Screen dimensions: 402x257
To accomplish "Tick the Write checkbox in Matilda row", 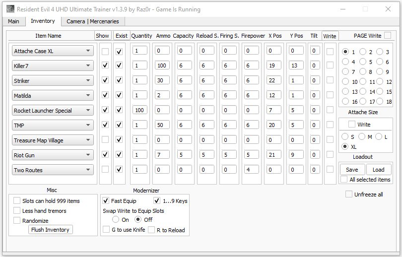I will click(330, 95).
